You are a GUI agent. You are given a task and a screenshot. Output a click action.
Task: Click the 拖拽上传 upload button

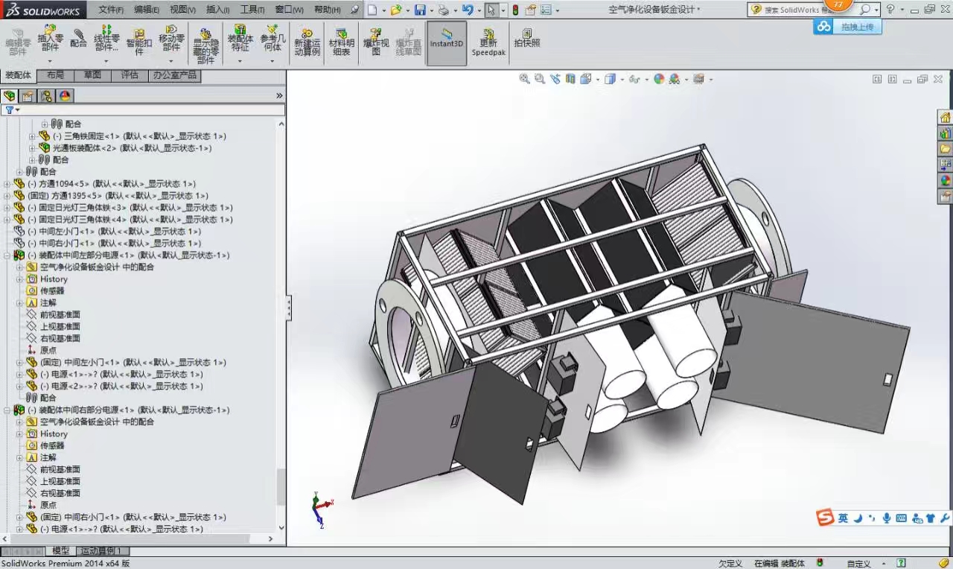847,26
